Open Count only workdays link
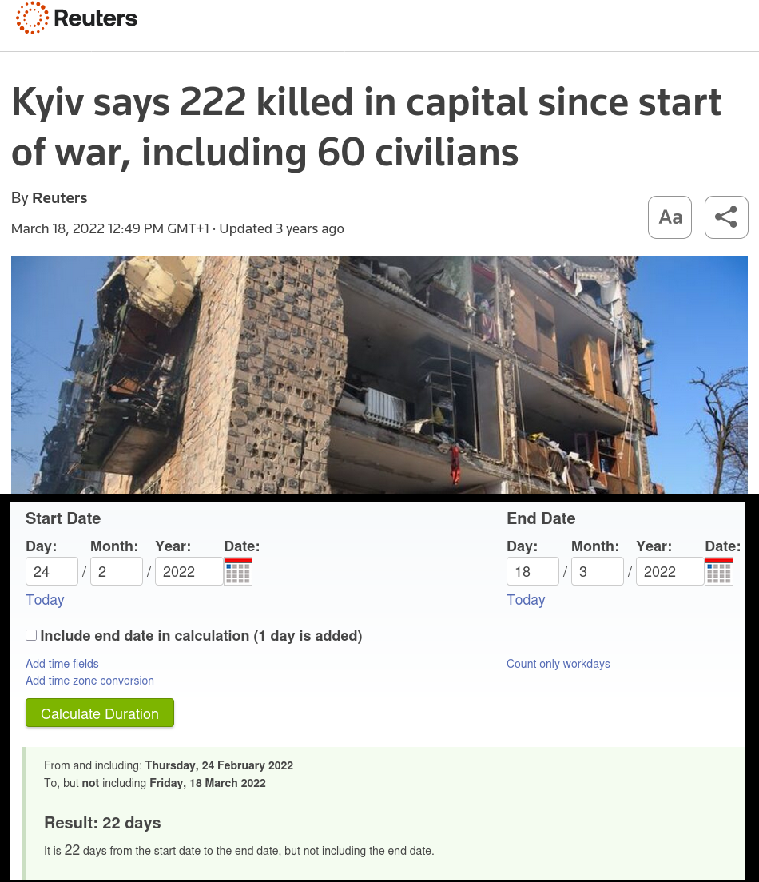759x882 pixels. 558,664
